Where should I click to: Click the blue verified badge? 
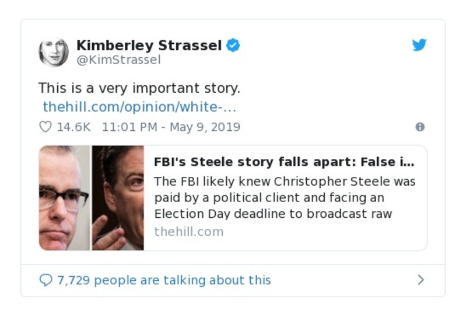point(233,46)
